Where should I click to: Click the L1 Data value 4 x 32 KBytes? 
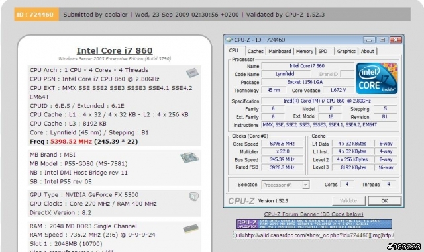click(353, 144)
